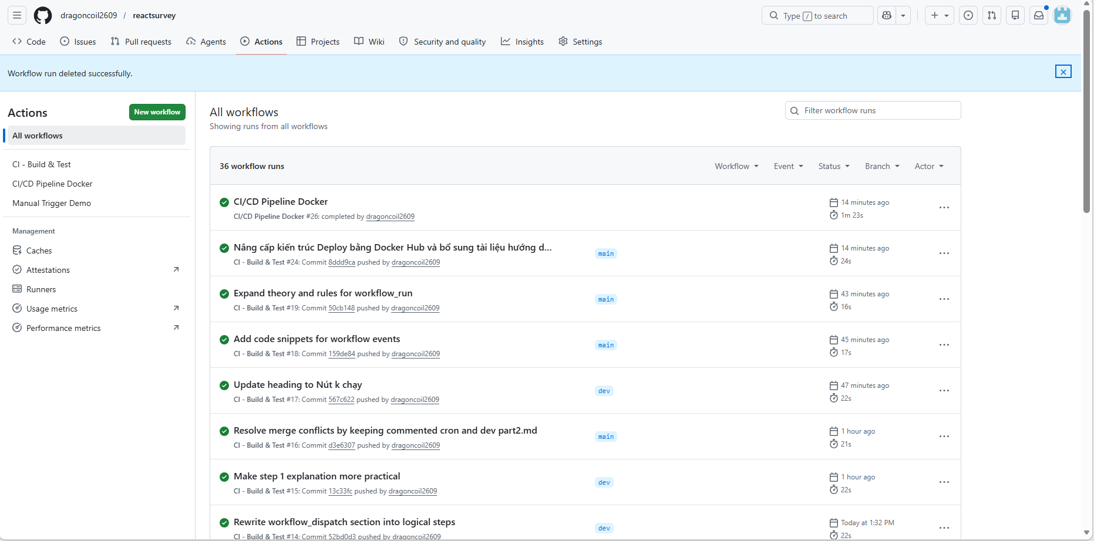The width and height of the screenshot is (1094, 541).
Task: Expand the Actor filter dropdown
Action: point(929,166)
